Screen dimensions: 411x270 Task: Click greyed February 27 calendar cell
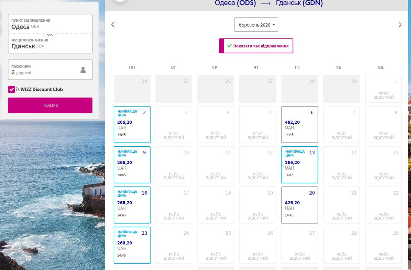point(258,89)
